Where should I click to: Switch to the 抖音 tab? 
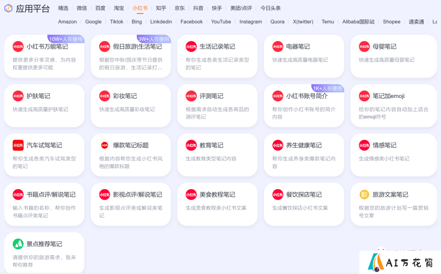pyautogui.click(x=198, y=8)
